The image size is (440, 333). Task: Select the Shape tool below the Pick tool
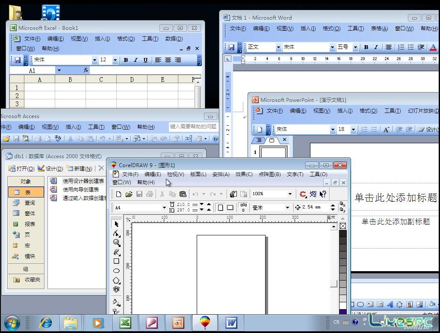pos(116,233)
